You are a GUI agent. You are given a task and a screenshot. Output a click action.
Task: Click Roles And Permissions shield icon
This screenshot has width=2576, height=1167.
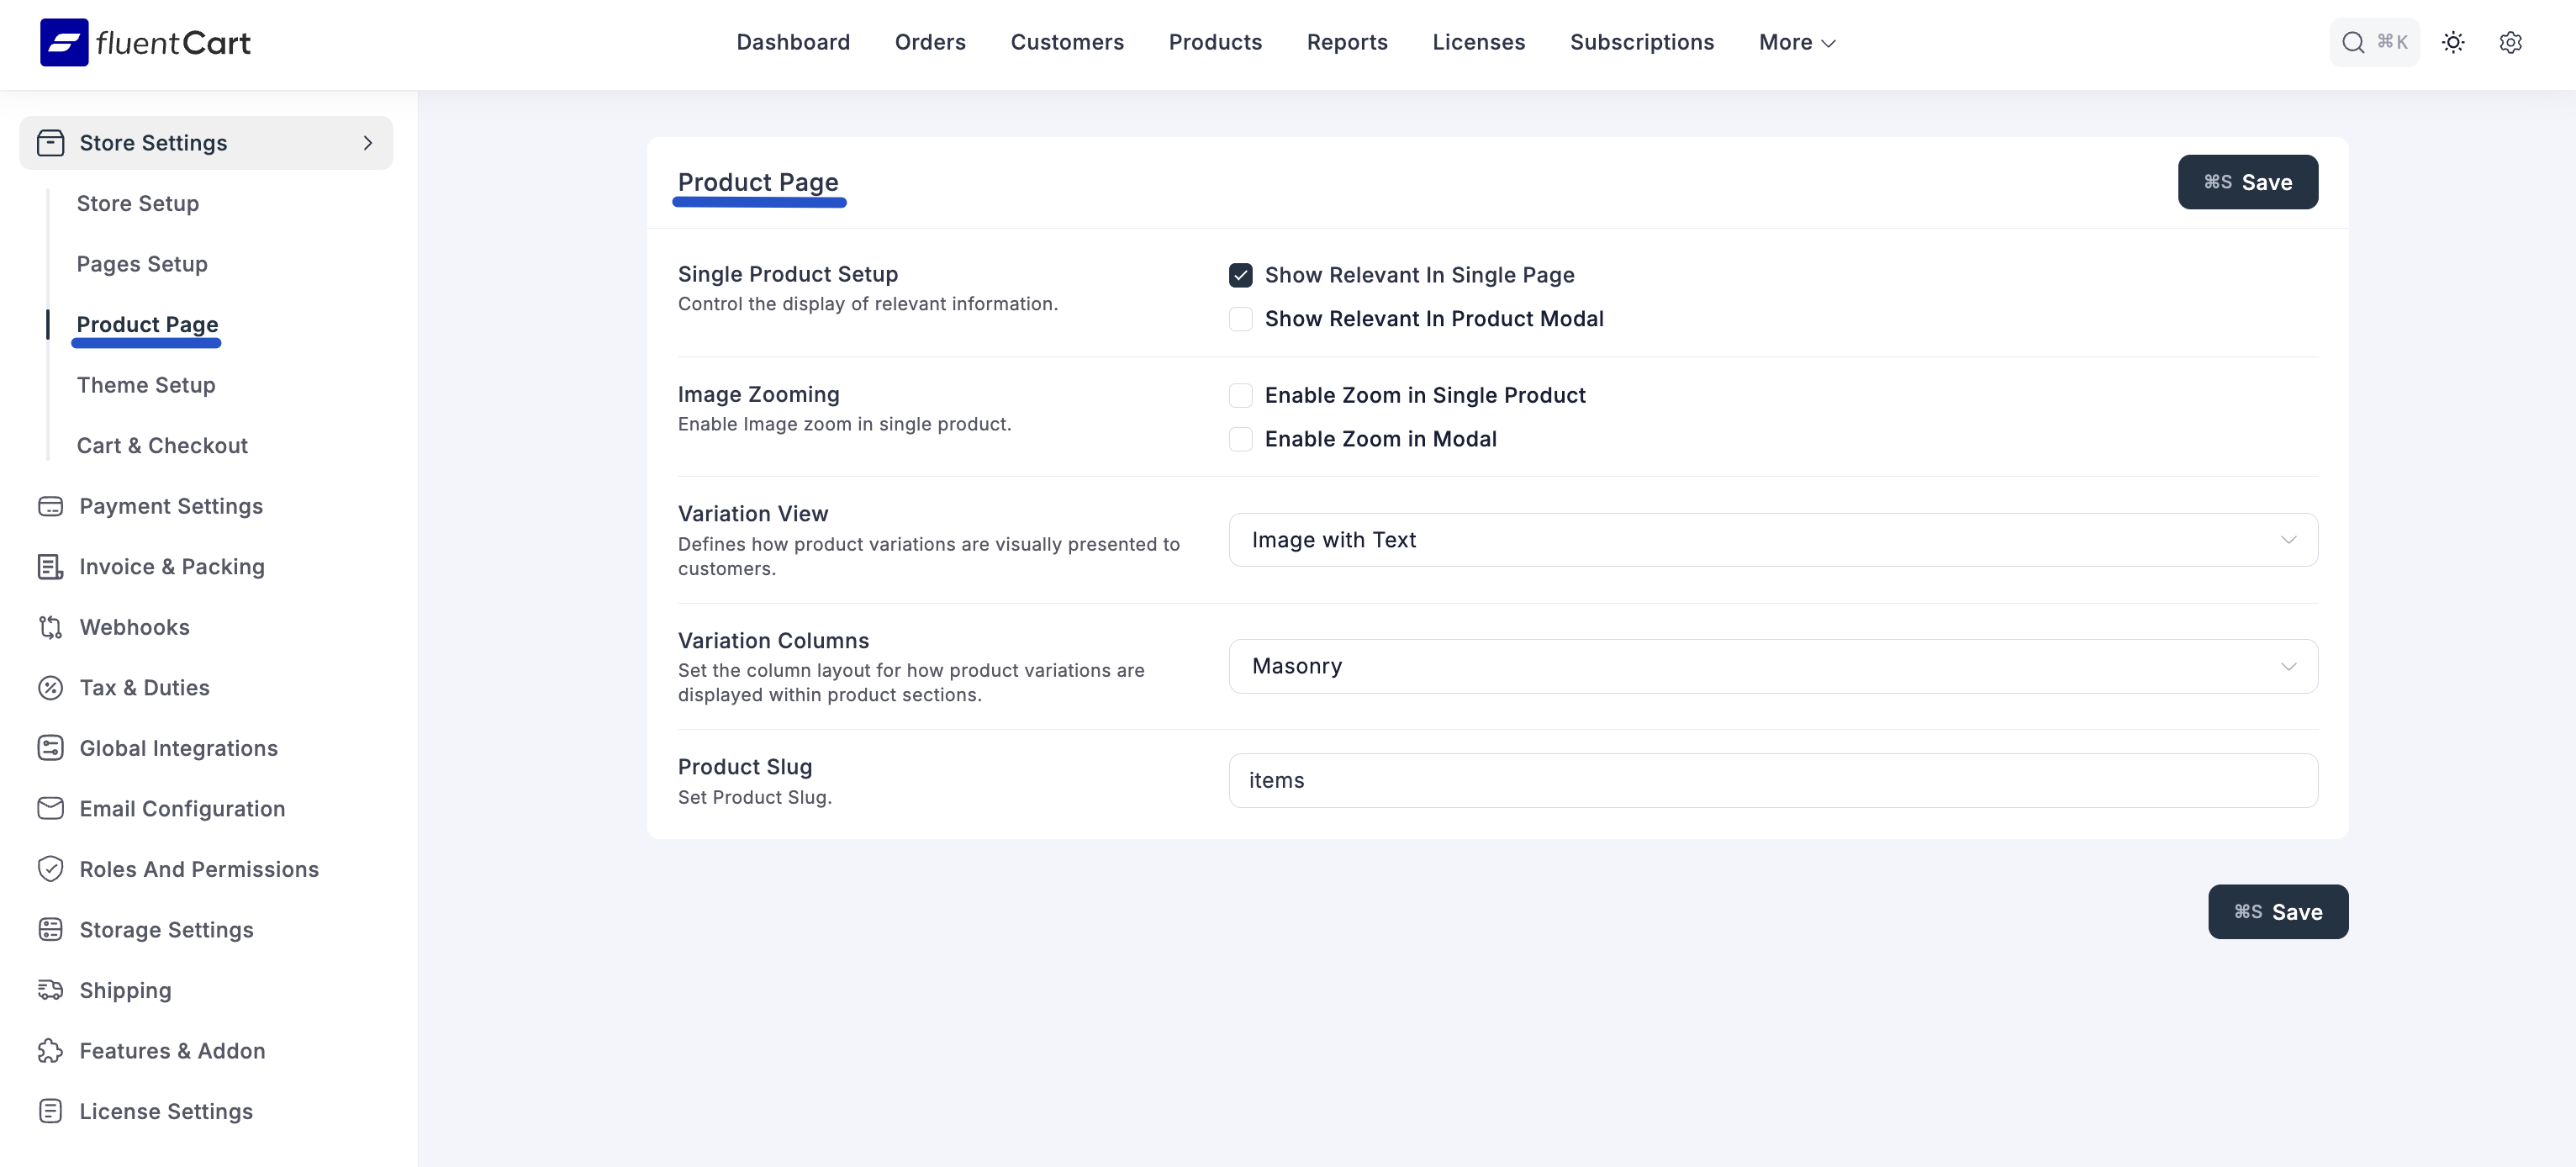[x=50, y=869]
